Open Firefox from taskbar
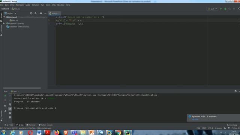 pos(57,132)
